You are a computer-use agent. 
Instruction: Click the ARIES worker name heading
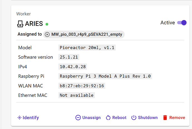(x=34, y=24)
